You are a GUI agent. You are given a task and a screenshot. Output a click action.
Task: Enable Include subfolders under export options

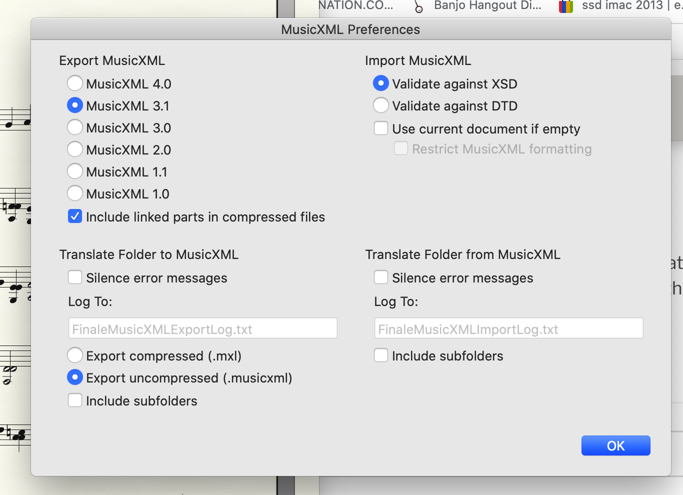(75, 400)
